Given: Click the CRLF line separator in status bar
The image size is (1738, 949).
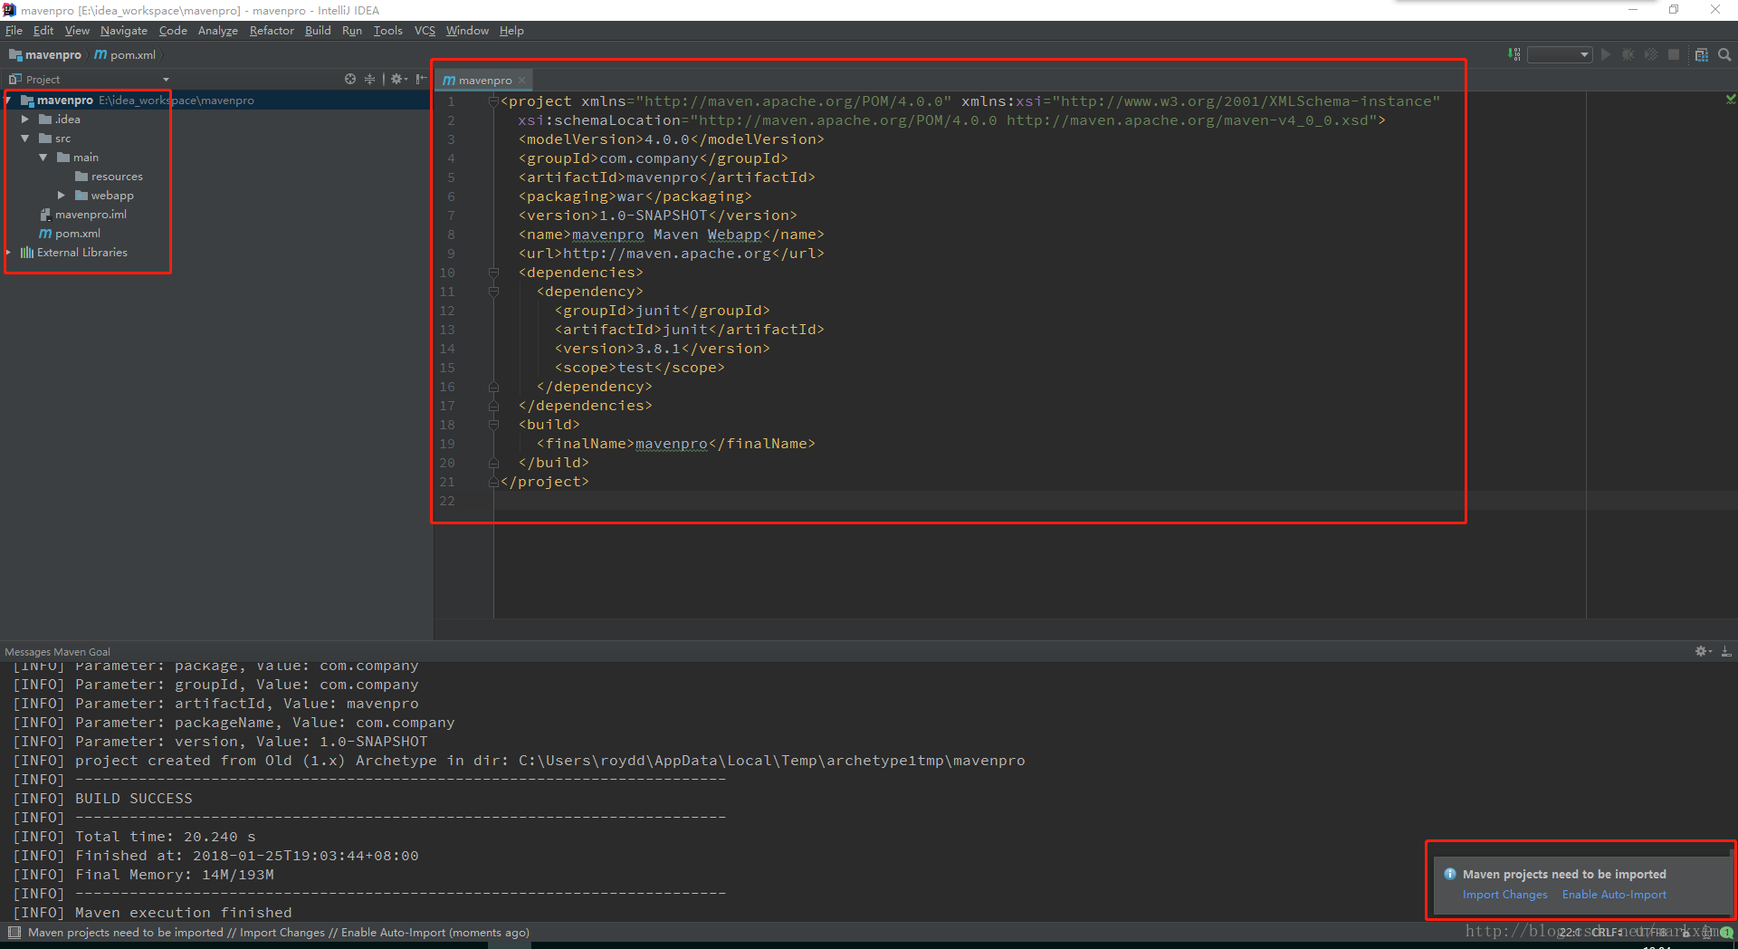Looking at the screenshot, I should coord(1609,932).
